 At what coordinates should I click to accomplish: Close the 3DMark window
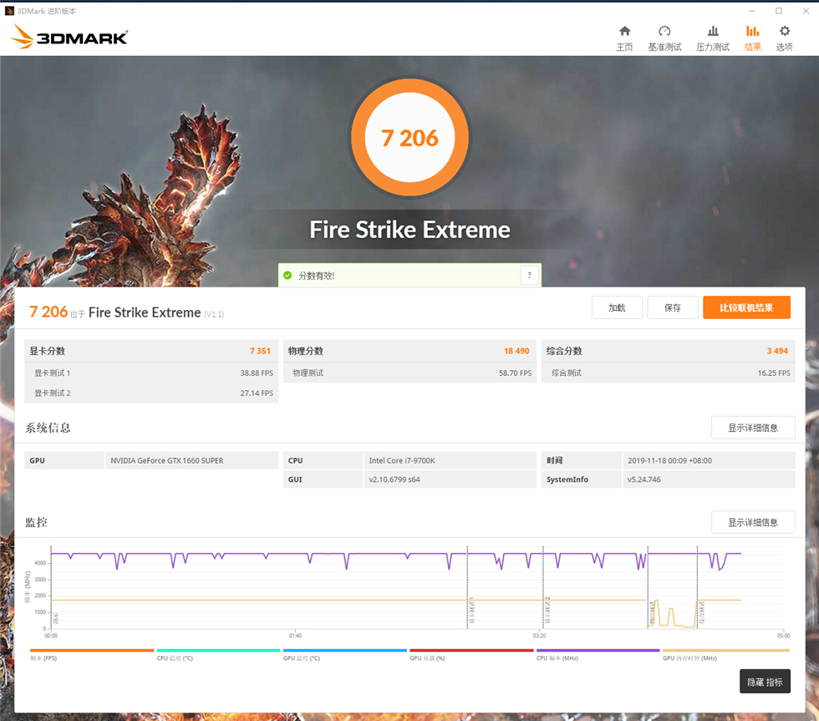tap(806, 11)
